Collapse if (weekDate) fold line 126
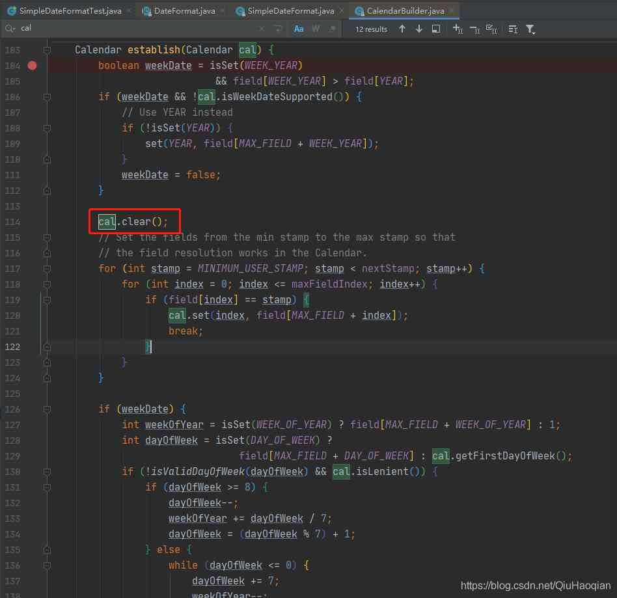This screenshot has height=598, width=617. [47, 409]
